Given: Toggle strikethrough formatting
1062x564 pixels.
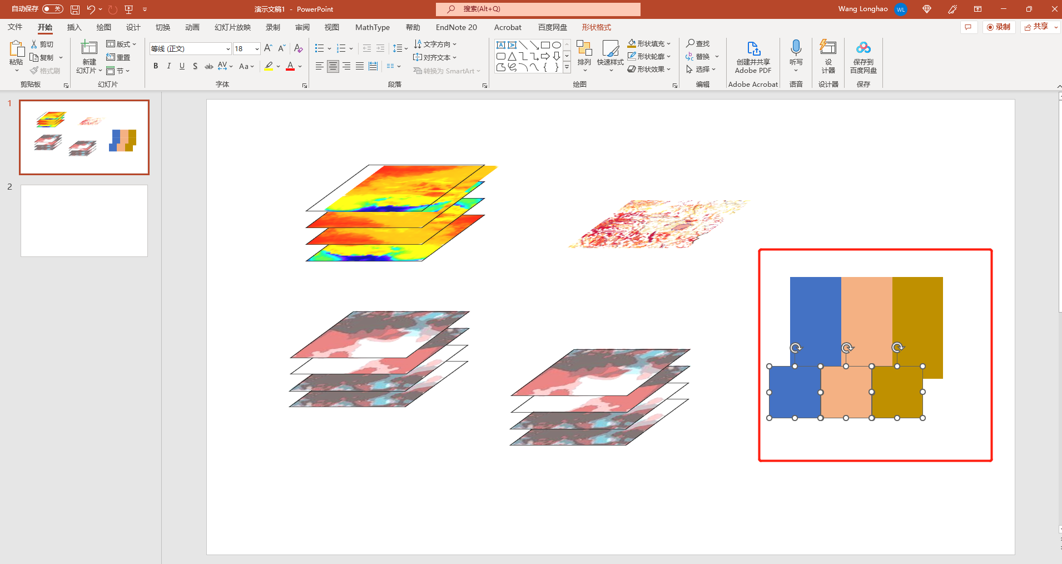Looking at the screenshot, I should pos(209,66).
